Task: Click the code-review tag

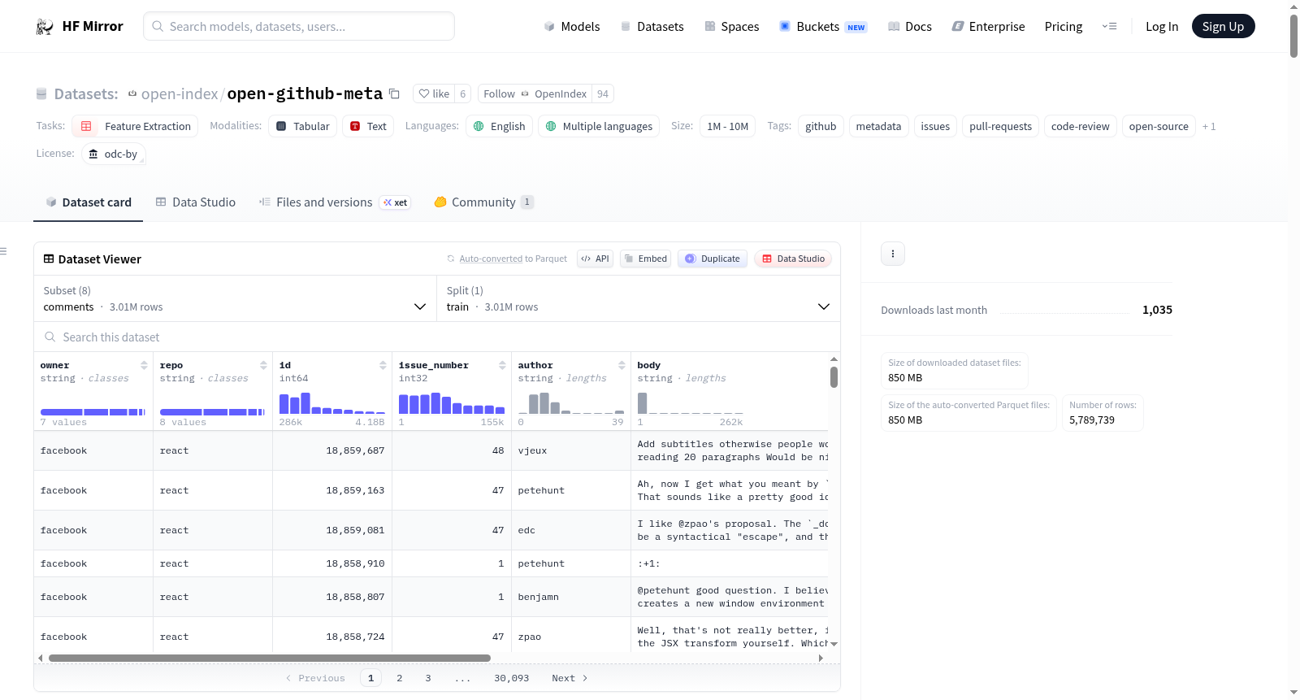Action: (1080, 126)
